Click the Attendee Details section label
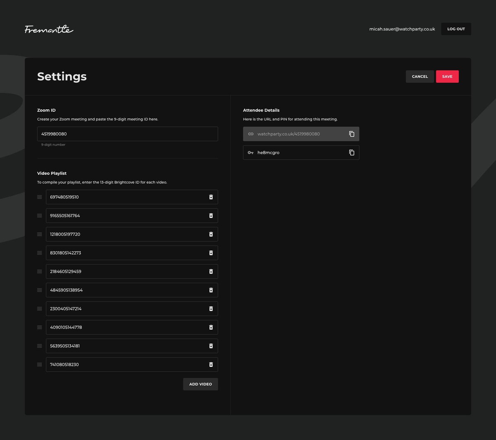The width and height of the screenshot is (496, 440). (x=261, y=111)
